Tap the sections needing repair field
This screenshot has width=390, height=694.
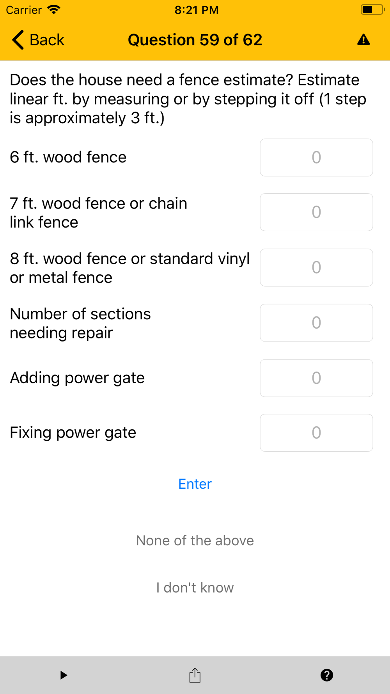click(316, 323)
